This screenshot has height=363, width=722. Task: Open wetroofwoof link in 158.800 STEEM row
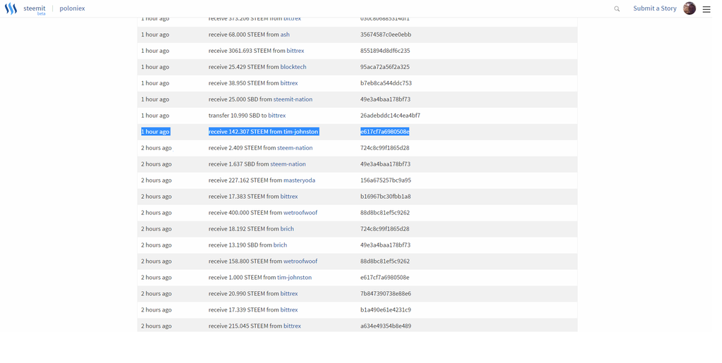coord(300,261)
